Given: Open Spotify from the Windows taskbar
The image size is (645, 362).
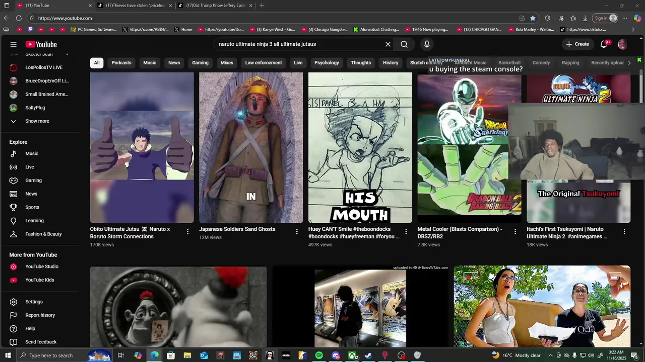Looking at the screenshot, I should (319, 355).
